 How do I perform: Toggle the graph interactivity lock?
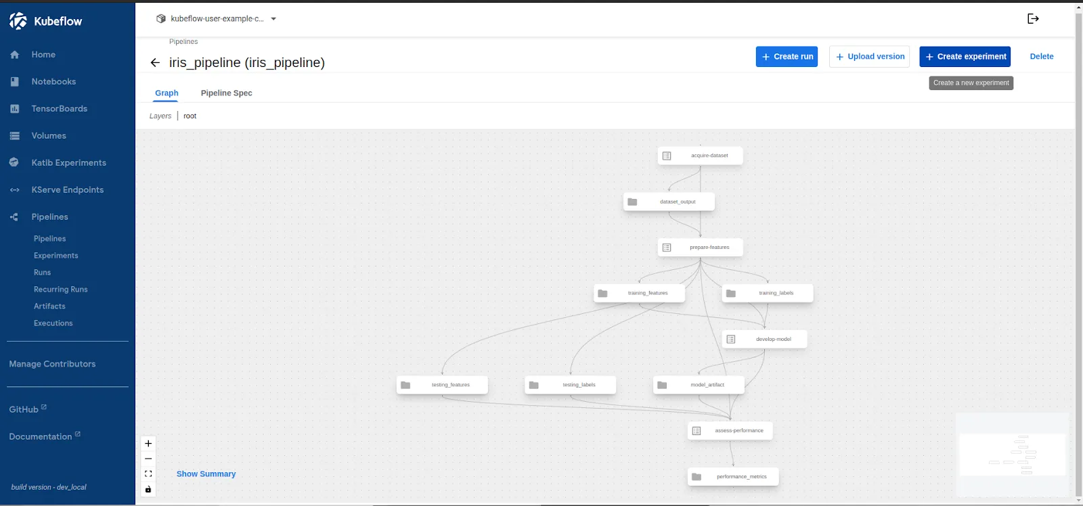click(148, 489)
